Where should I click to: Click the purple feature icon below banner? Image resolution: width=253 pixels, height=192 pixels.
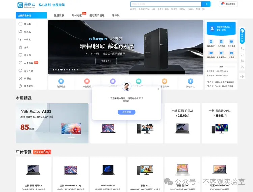[113, 81]
